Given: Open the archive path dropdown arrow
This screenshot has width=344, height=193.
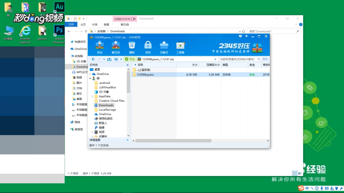Looking at the screenshot, I should (215, 59).
